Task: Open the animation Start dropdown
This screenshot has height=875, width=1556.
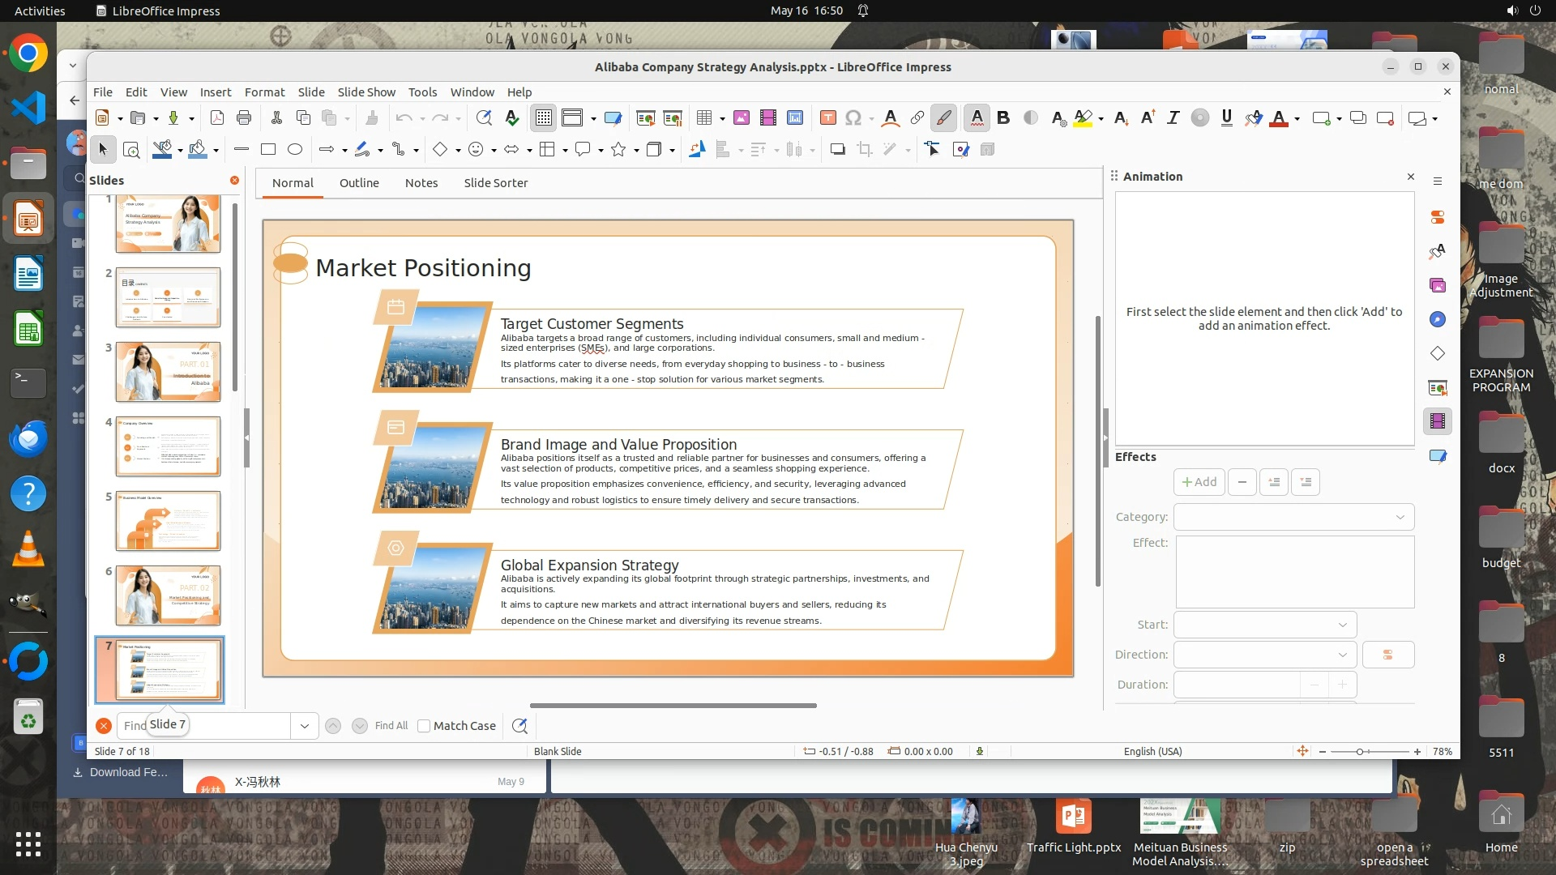Action: point(1264,625)
